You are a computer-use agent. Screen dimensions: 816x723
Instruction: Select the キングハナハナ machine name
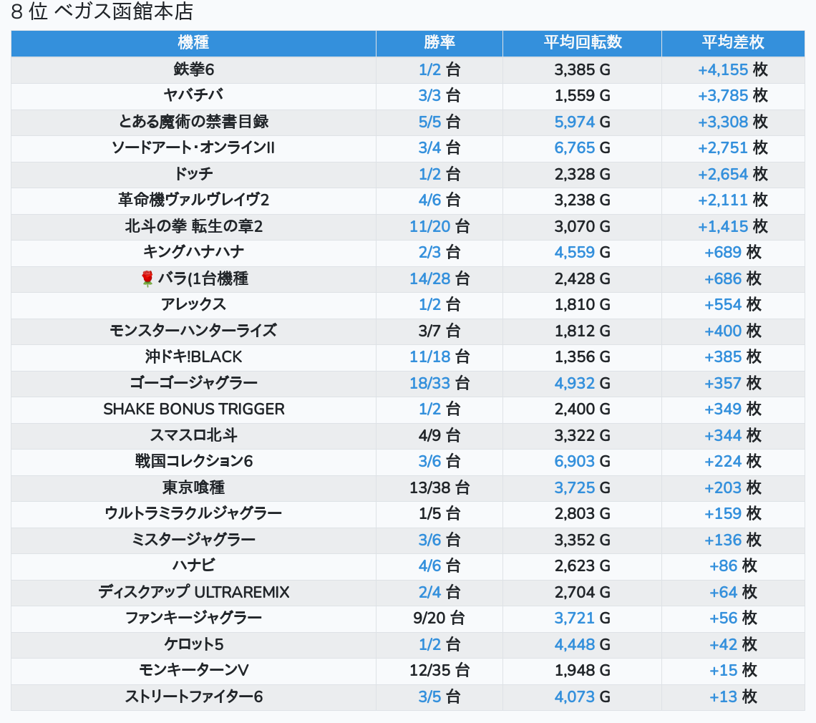coord(193,253)
